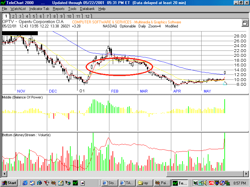
Task: Click the 'Te...' TeleChart taskbar button
Action: click(x=180, y=183)
